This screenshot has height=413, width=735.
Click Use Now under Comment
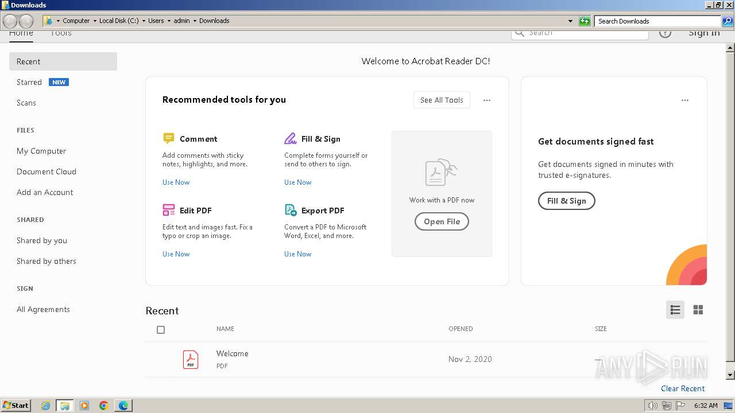tap(176, 182)
